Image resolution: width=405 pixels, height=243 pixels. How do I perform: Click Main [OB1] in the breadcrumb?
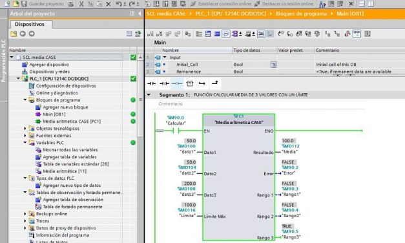pos(350,14)
